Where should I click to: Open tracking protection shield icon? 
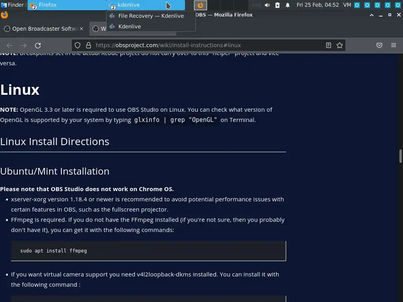(x=78, y=46)
